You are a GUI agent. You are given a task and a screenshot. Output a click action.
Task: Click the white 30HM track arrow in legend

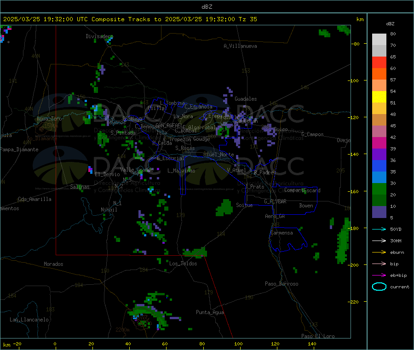tap(379, 241)
